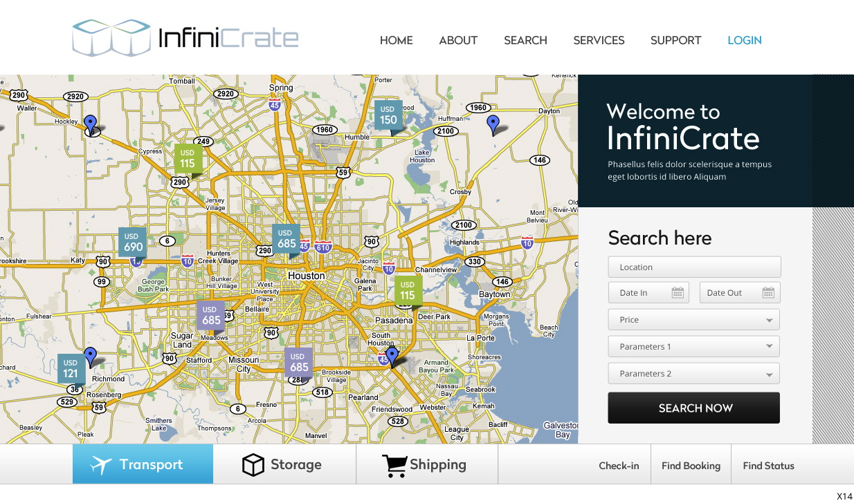The height and width of the screenshot is (503, 854).
Task: Click the blue map pin near Hockley
Action: (90, 126)
